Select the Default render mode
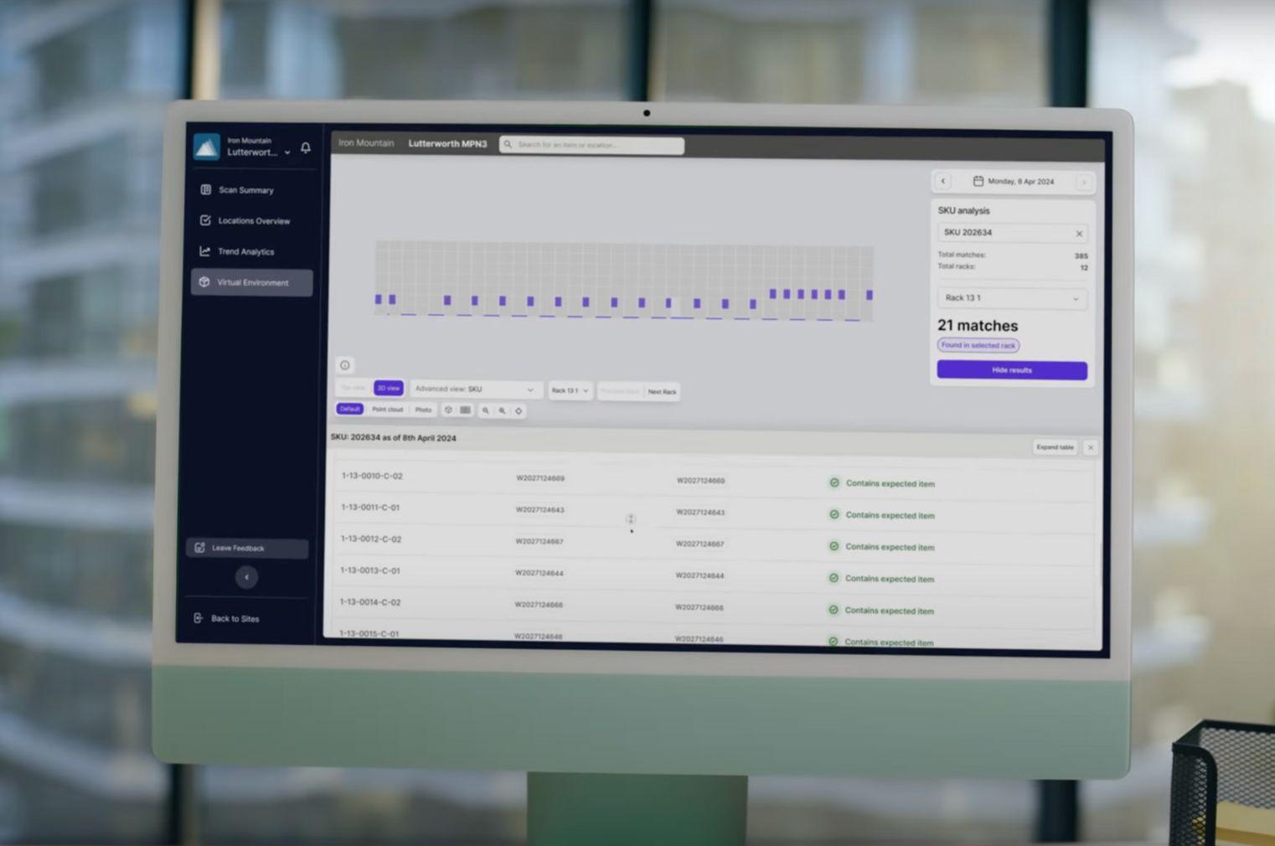The image size is (1275, 846). coord(349,409)
